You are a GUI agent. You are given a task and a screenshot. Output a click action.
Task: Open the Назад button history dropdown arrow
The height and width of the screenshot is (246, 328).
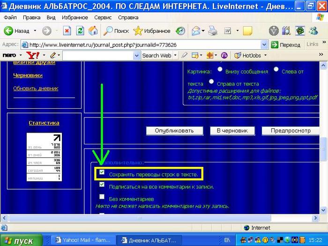(35, 31)
